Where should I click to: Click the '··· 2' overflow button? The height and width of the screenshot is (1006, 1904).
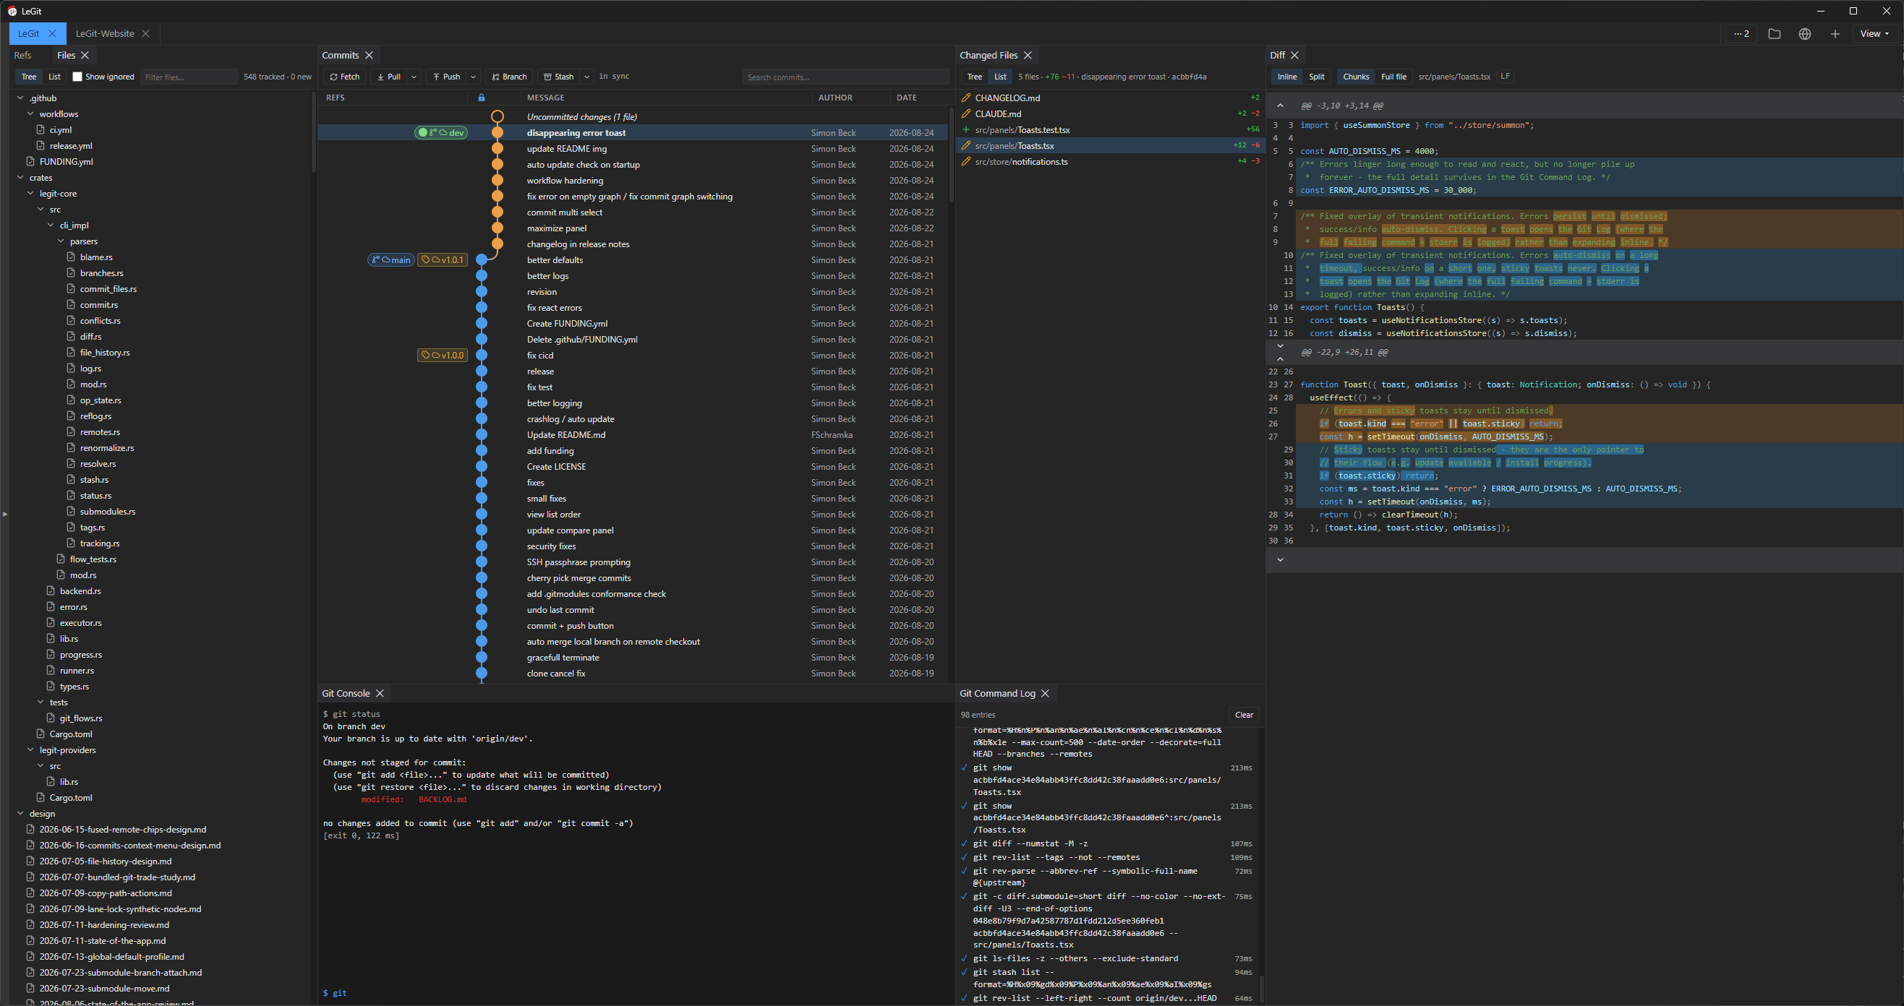(1742, 34)
